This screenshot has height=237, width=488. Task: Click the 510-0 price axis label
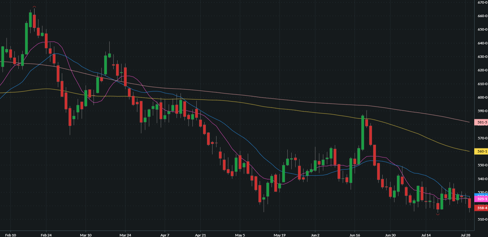482,219
